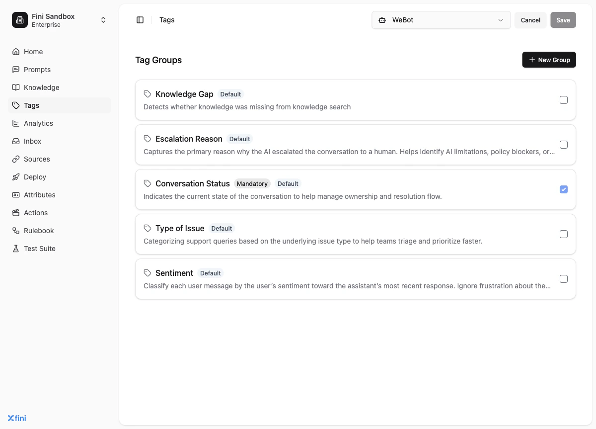Click the fini logo at bottom left
596x429 pixels.
tap(16, 418)
